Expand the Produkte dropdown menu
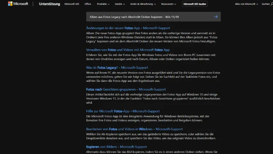The image size is (273, 154). coord(103,4)
